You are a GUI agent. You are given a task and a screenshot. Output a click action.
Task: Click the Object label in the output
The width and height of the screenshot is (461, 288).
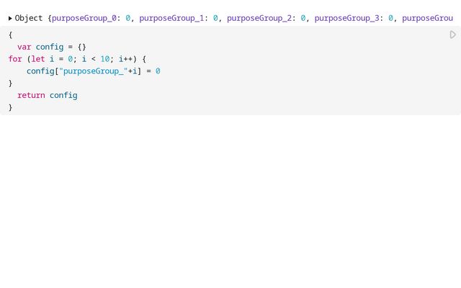pyautogui.click(x=29, y=18)
